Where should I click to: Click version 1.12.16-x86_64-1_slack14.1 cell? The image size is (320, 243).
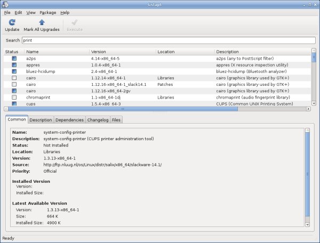(119, 84)
